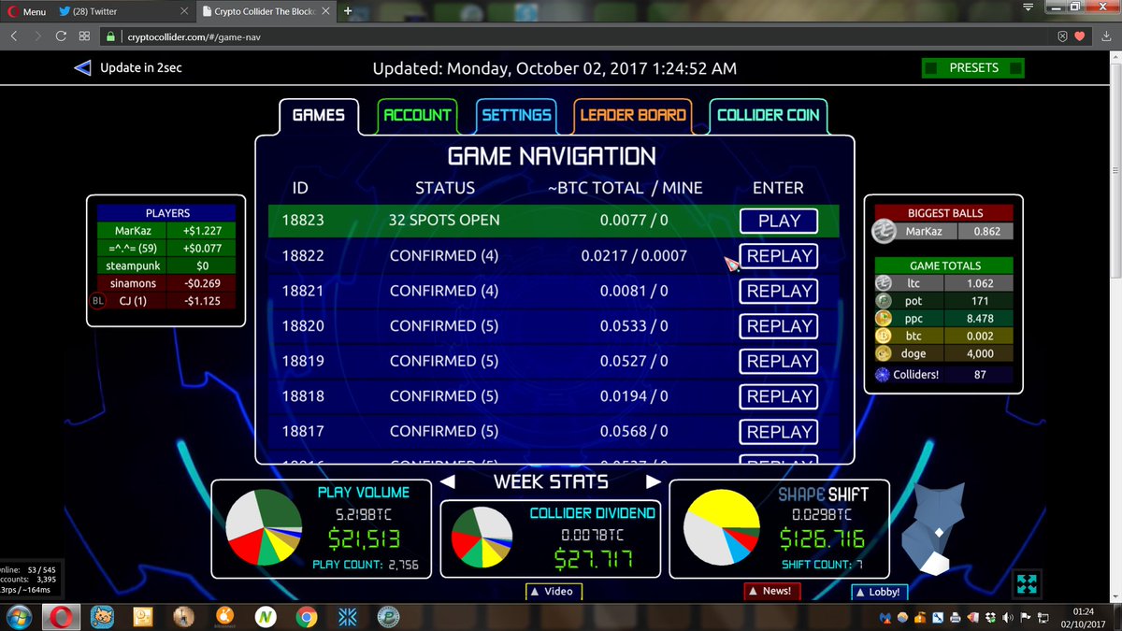Click REPLAY for game 18822
The width and height of the screenshot is (1122, 631).
(779, 256)
